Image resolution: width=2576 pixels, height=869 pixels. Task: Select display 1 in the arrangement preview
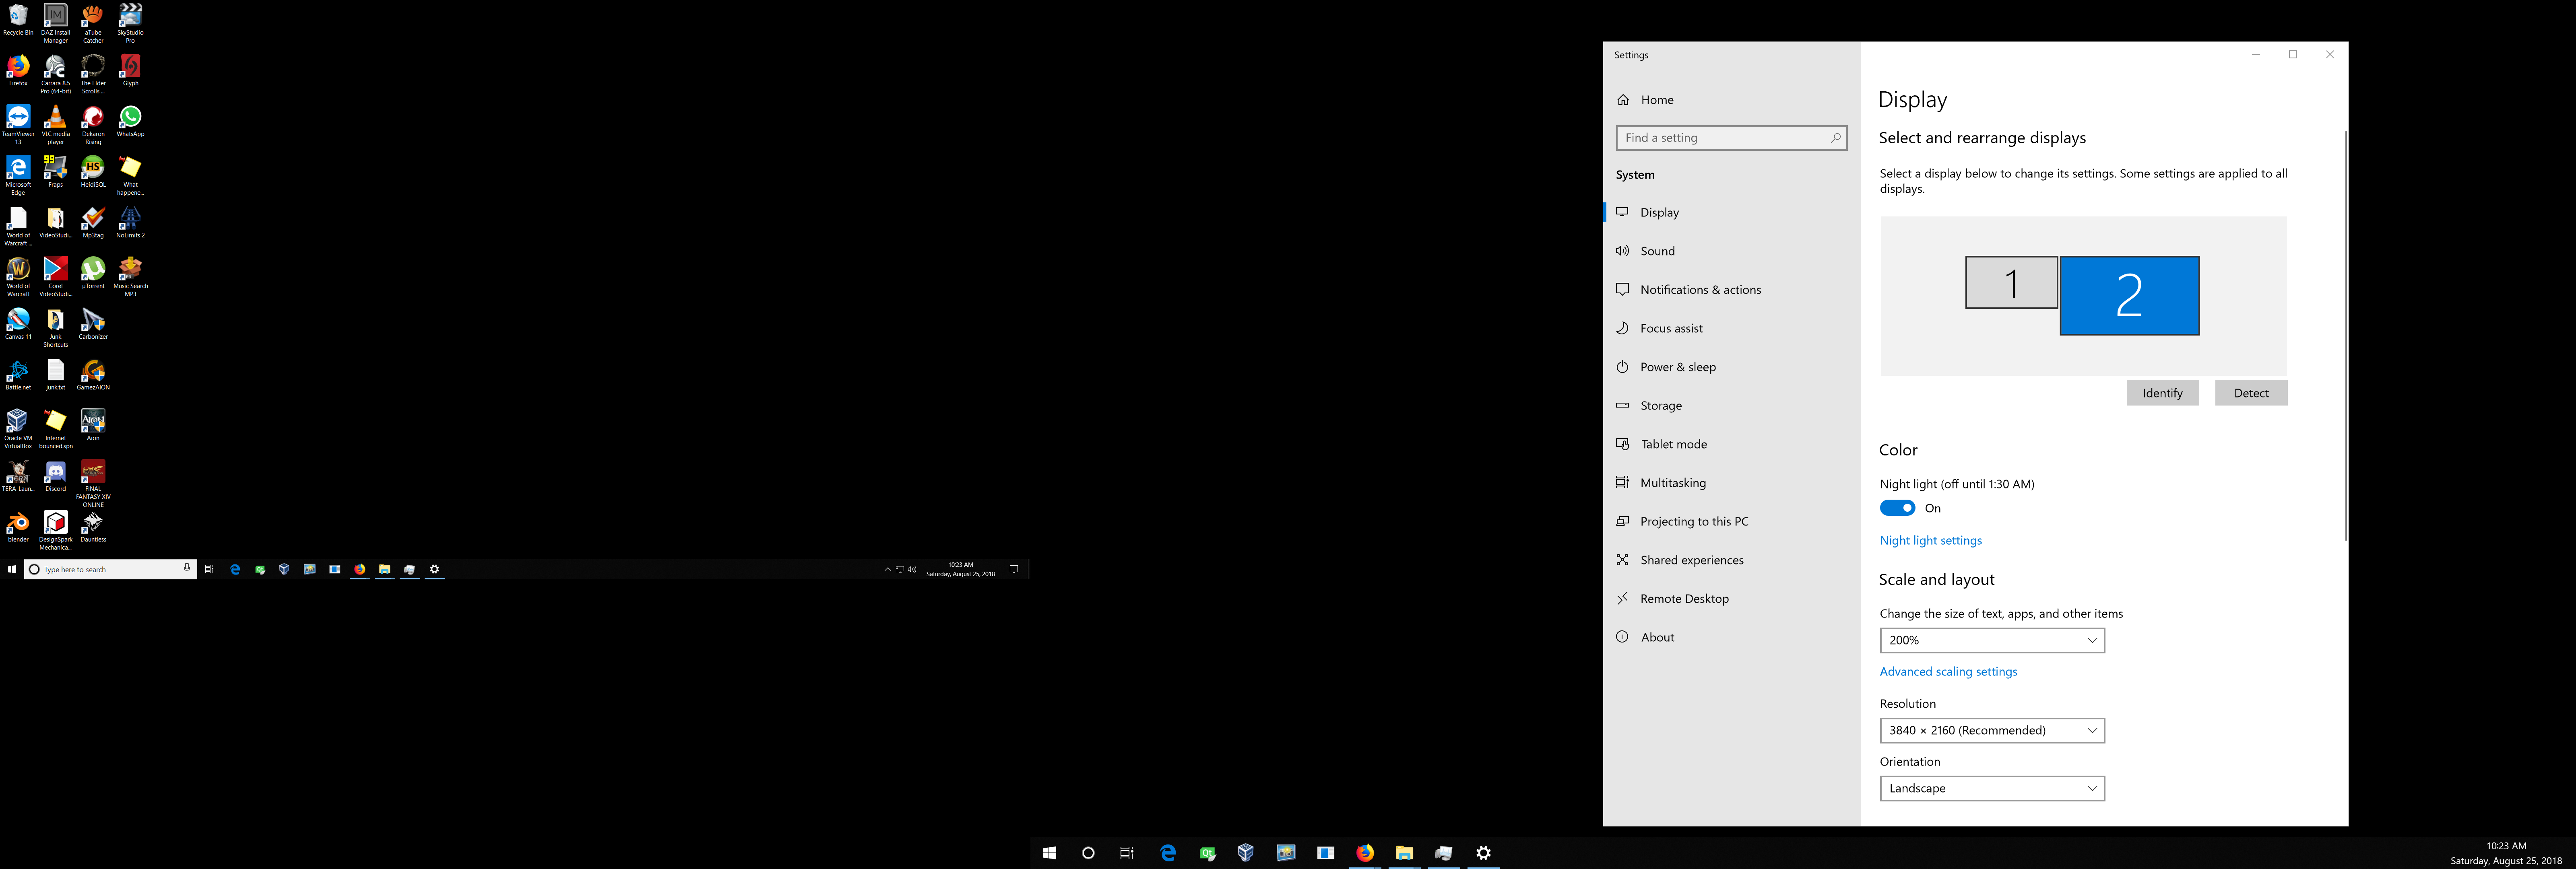(x=2010, y=283)
